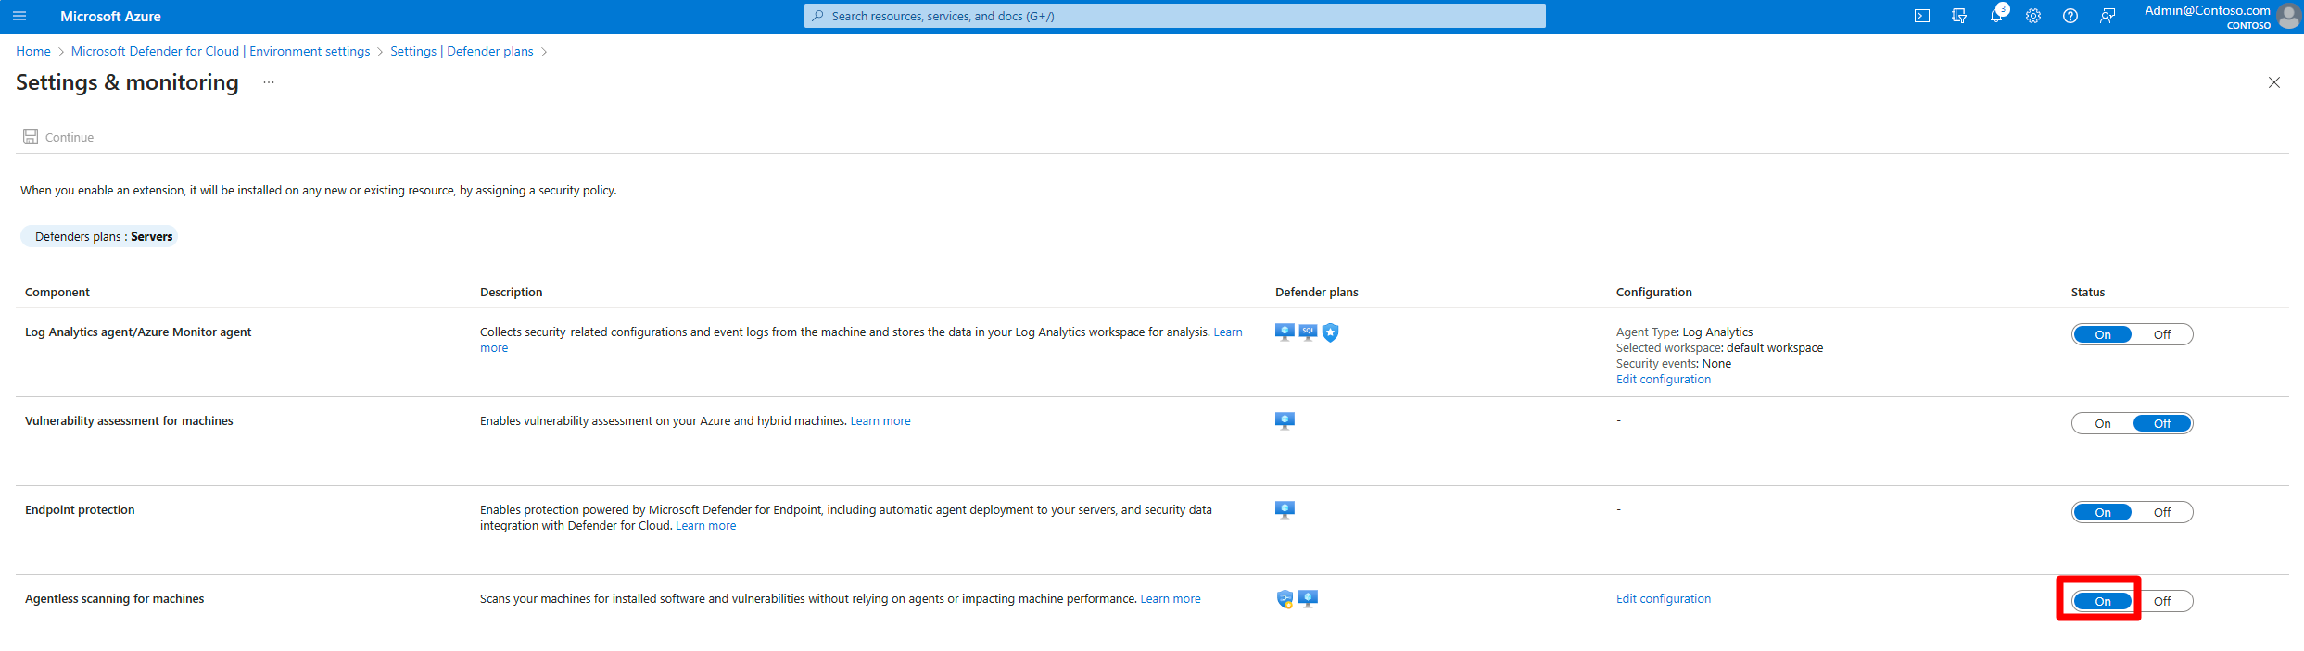Click Microsoft Azure brand title
Screen dimensions: 2304x651
(110, 16)
